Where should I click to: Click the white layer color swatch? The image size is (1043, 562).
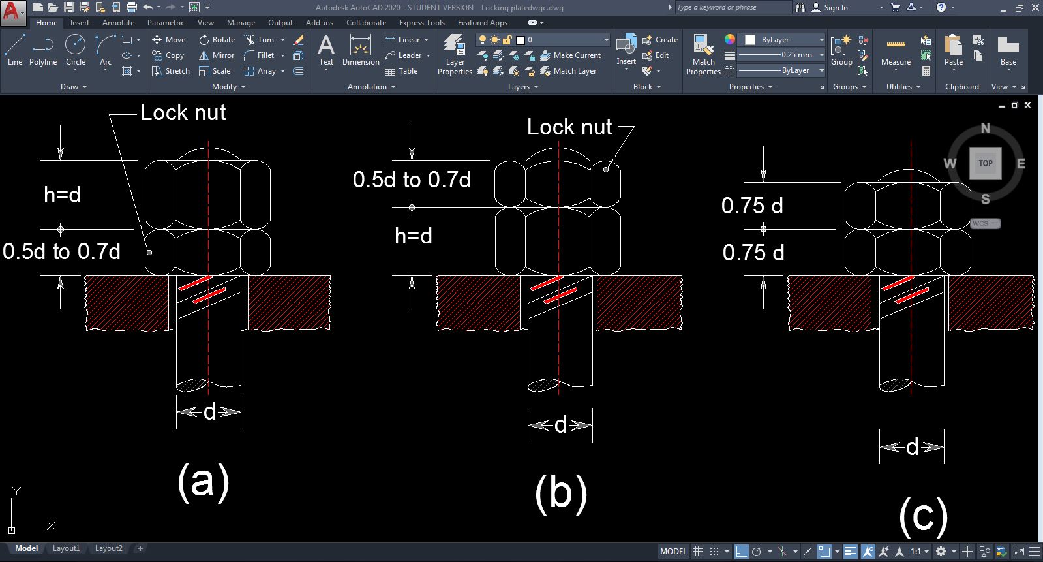(521, 40)
